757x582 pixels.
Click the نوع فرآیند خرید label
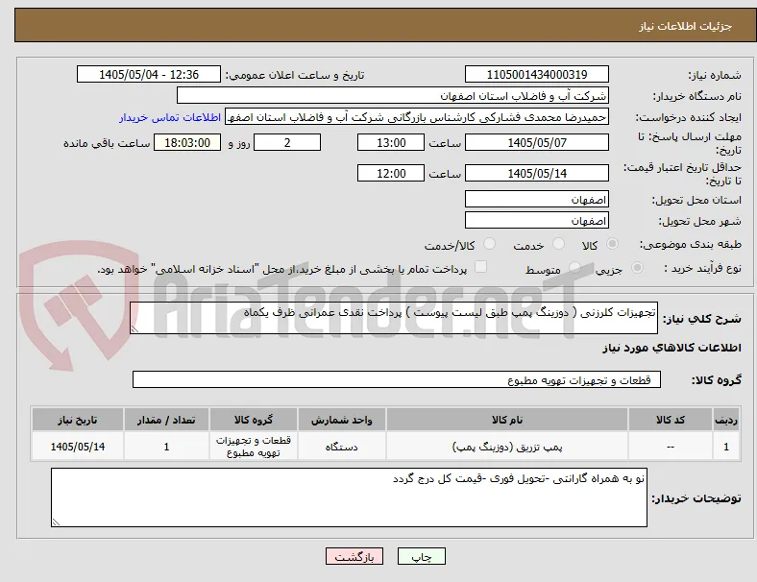[x=702, y=268]
